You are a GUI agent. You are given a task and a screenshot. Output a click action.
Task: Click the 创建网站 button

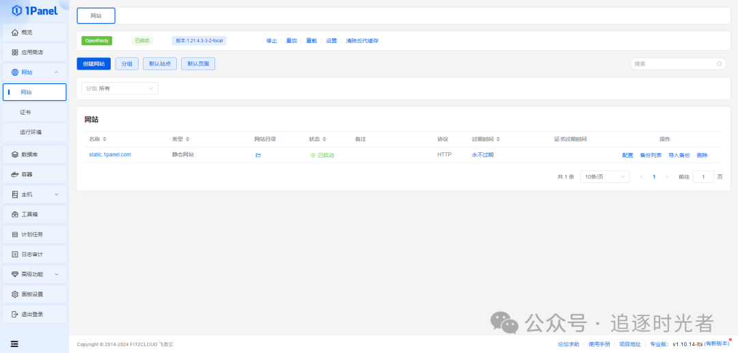point(94,63)
